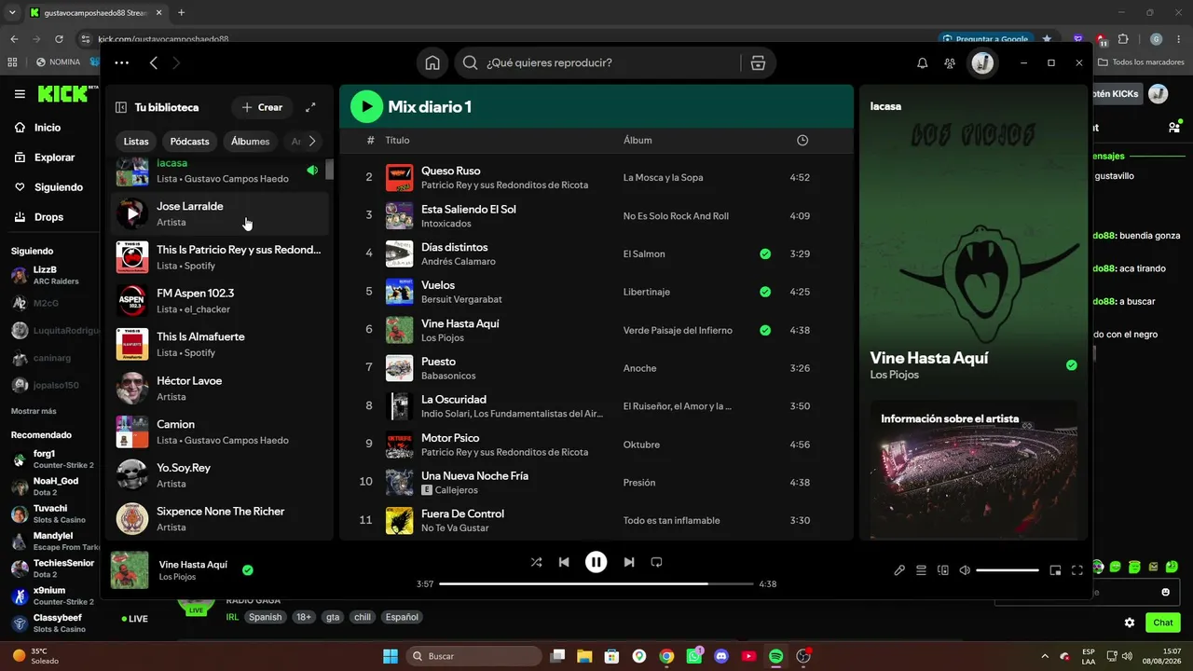Toggle saved check in now playing bar
1193x671 pixels.
(247, 569)
